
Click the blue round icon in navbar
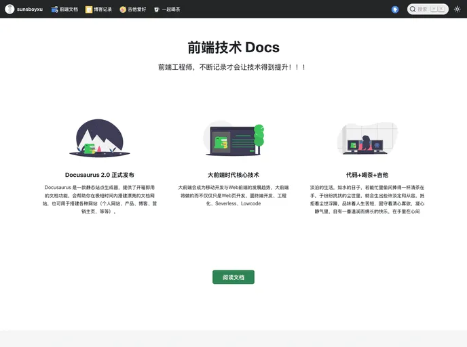[x=395, y=9]
